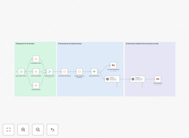Viewport: 189px width, 138px height.
Task: Zoom in on the workflow canvas
Action: pos(23,130)
